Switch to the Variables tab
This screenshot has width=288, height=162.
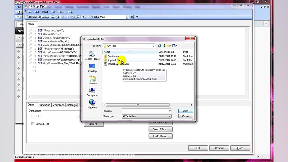click(58, 105)
